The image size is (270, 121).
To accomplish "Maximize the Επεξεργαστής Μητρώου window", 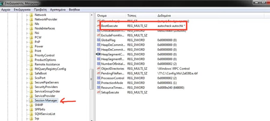I will pyautogui.click(x=263, y=2).
